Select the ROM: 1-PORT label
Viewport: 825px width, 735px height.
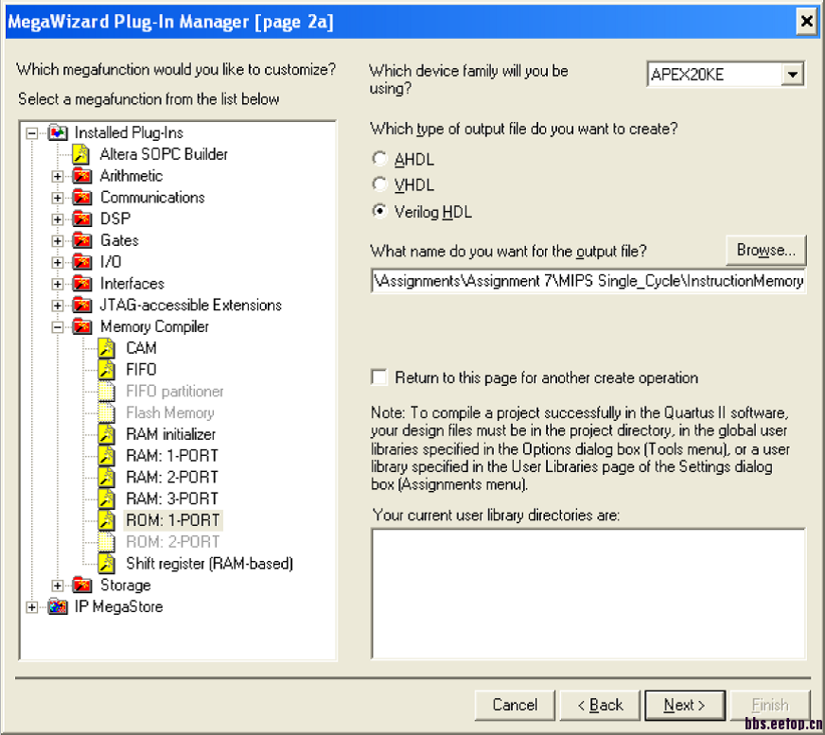[x=173, y=520]
